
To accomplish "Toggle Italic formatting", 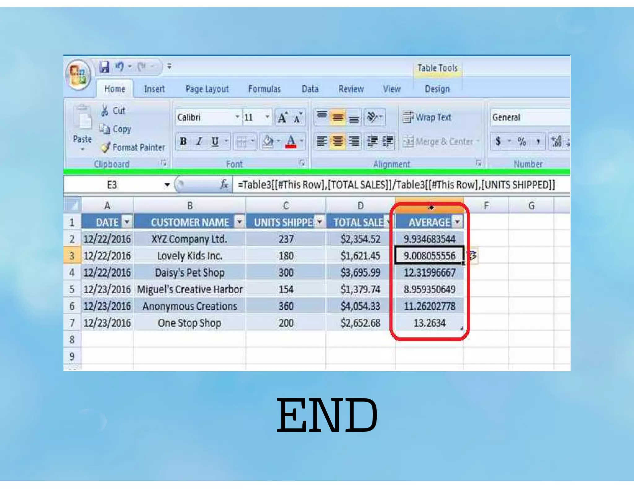I will (199, 142).
